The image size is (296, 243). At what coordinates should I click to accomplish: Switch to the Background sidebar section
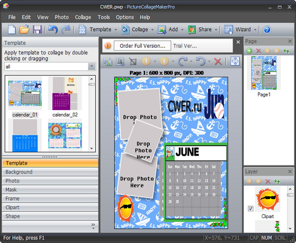(x=50, y=172)
